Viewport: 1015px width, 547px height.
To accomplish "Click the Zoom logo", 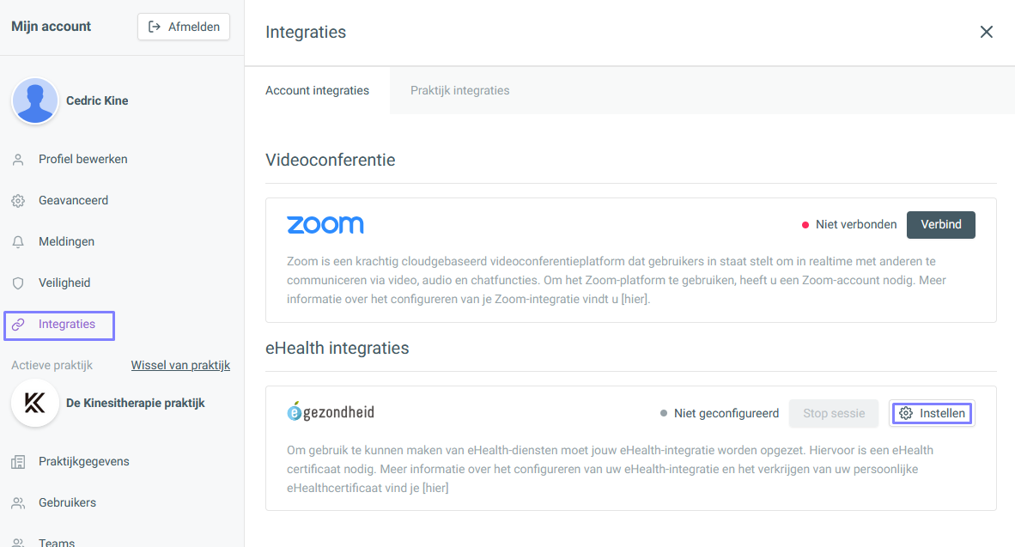I will [325, 225].
